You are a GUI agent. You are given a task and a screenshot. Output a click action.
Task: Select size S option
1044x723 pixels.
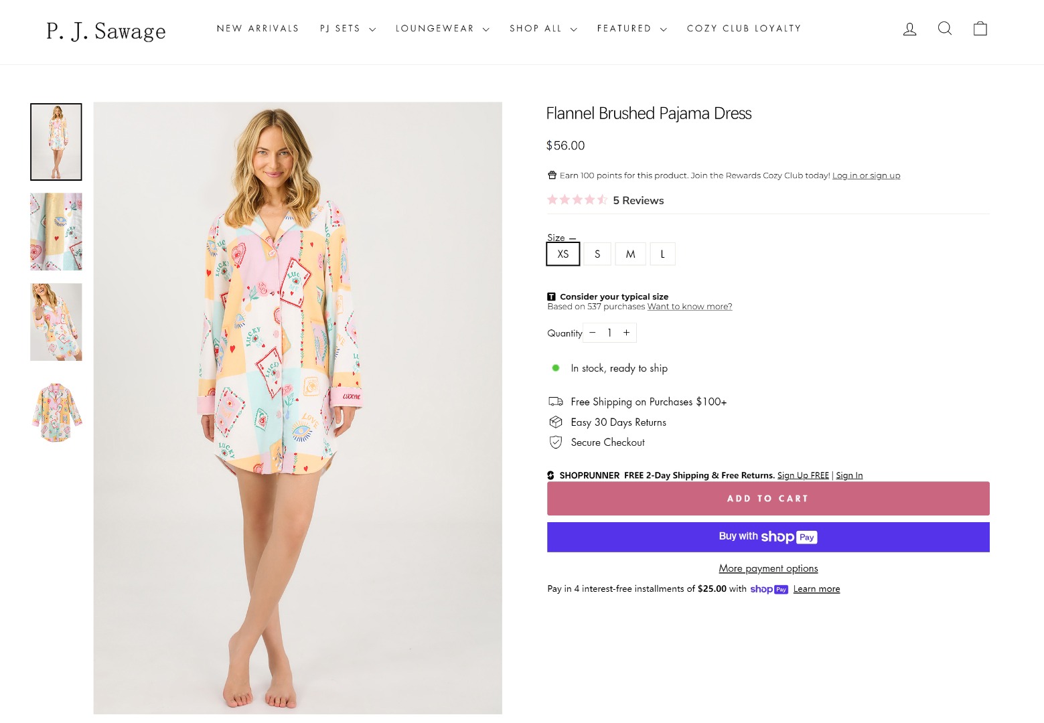pyautogui.click(x=597, y=254)
